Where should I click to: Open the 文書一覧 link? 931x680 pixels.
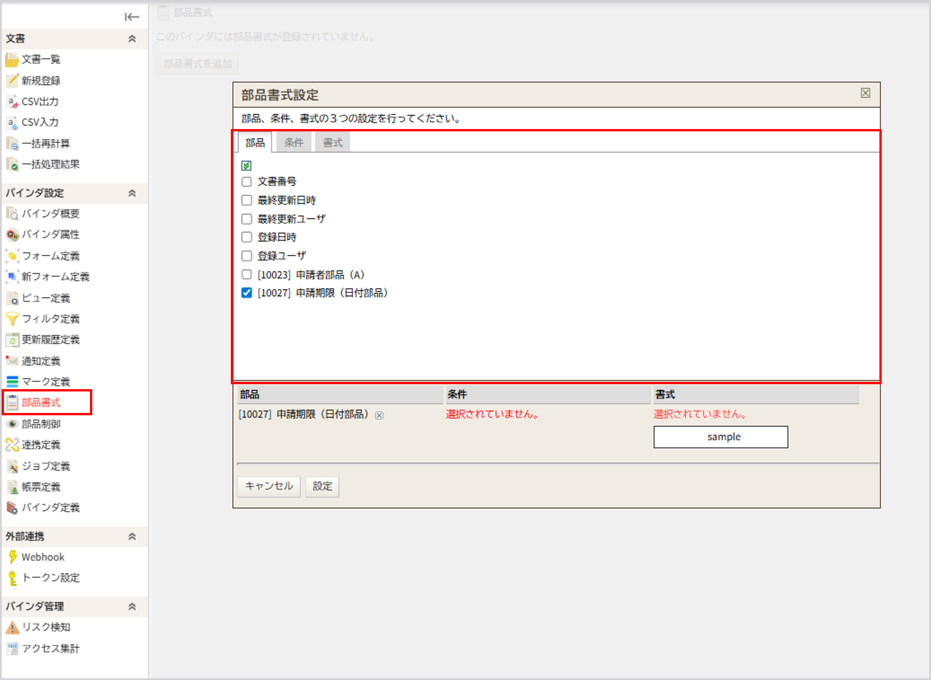[x=41, y=60]
